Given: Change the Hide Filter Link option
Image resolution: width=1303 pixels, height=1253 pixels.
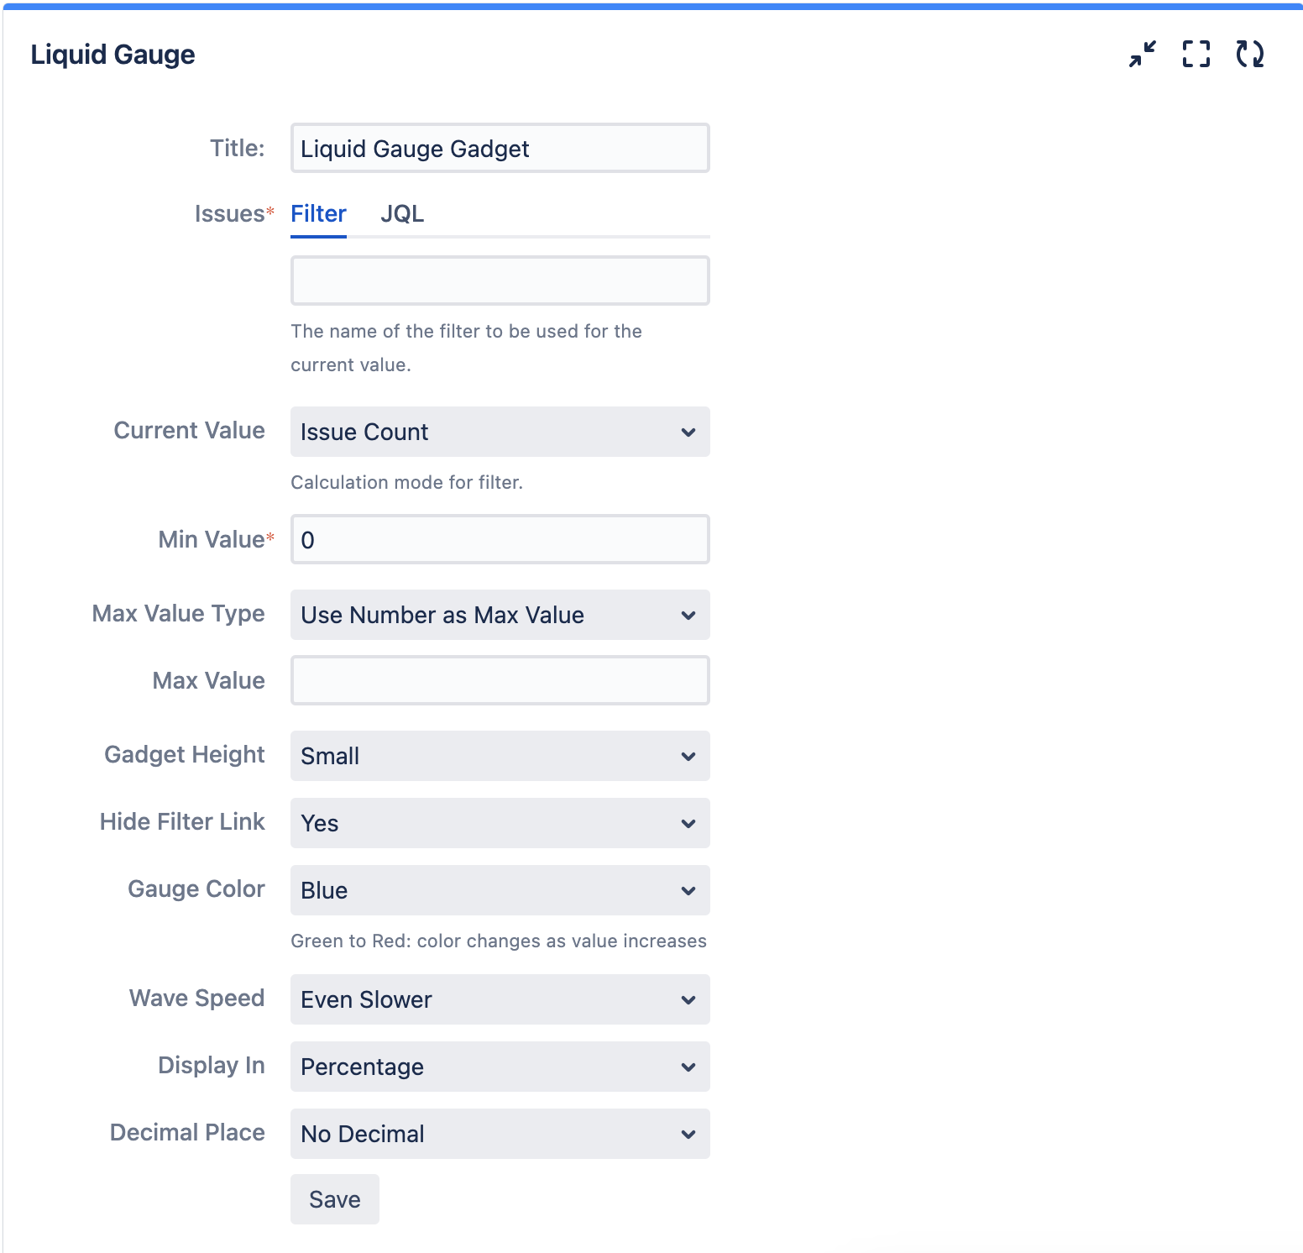Looking at the screenshot, I should pos(500,823).
